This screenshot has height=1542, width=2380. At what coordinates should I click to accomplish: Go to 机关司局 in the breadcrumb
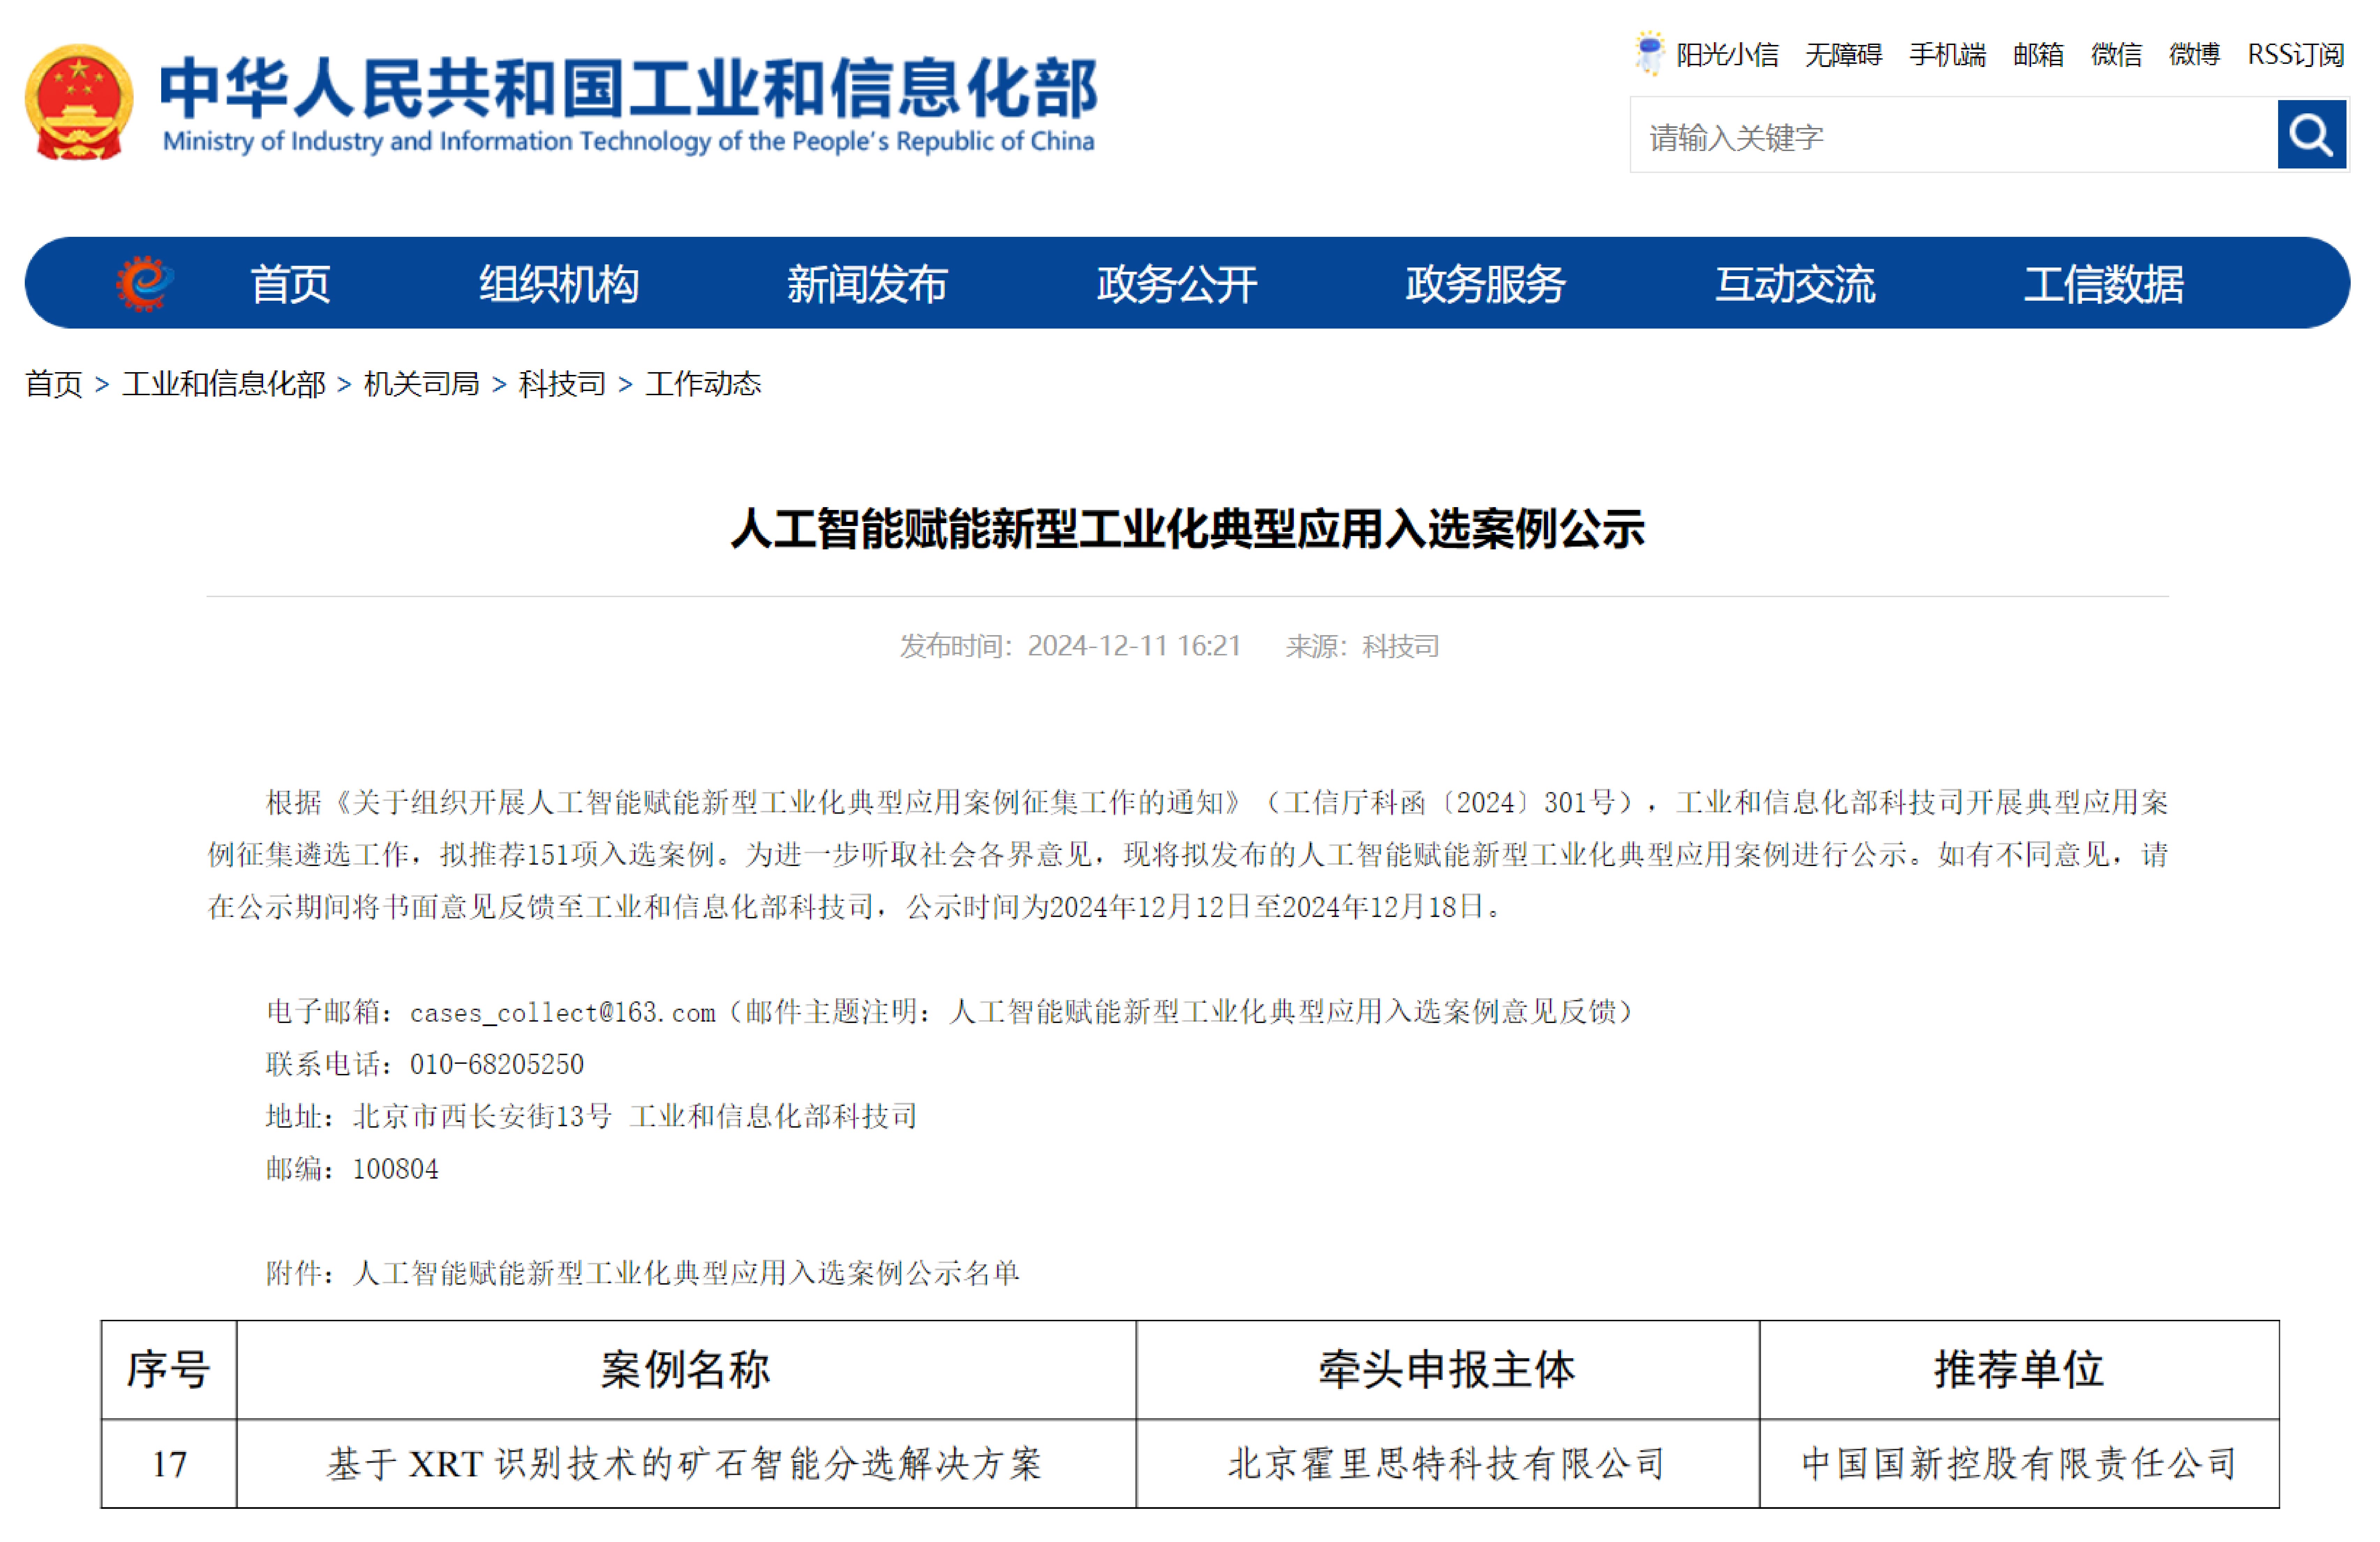coord(422,384)
